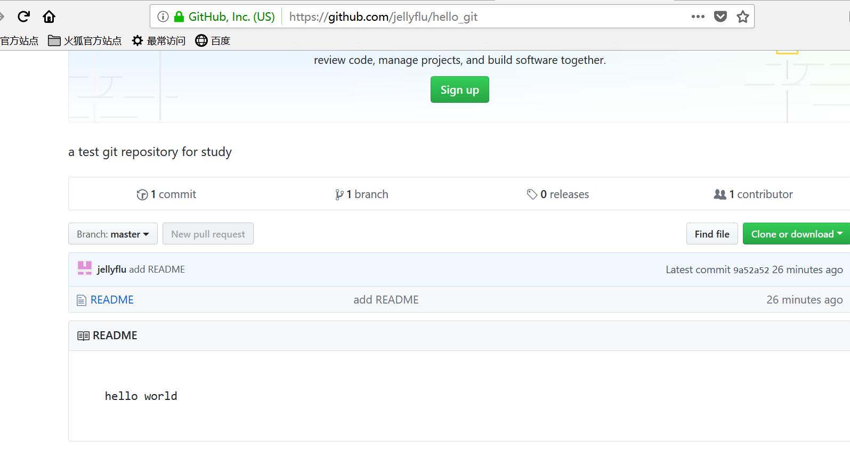Click the Find file button
Viewport: 850px width, 450px height.
pyautogui.click(x=711, y=234)
